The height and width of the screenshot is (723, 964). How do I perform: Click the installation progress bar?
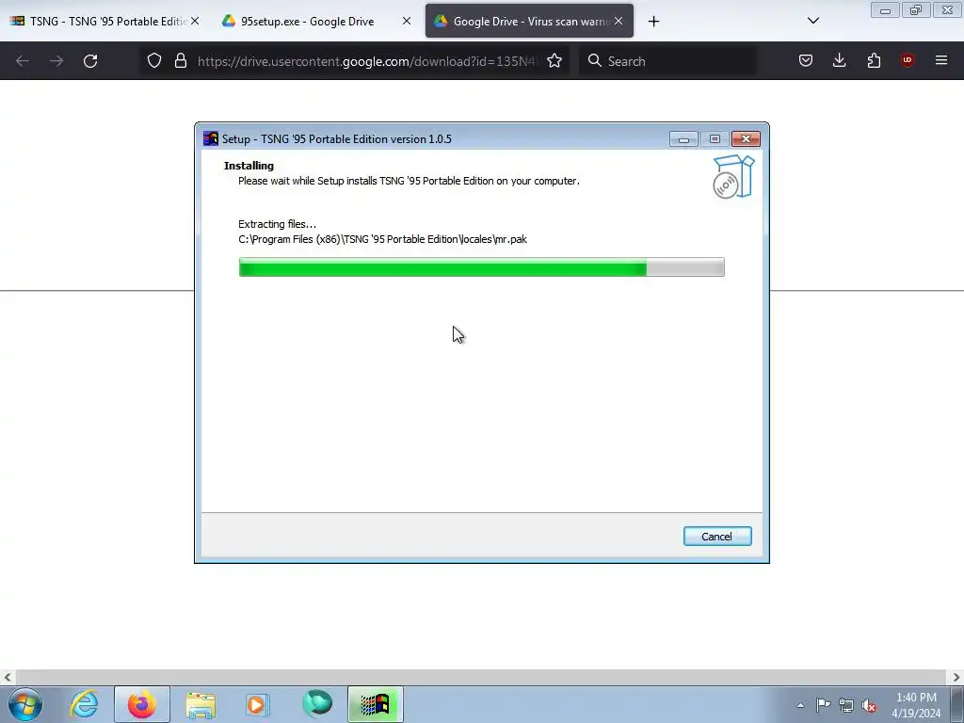[481, 266]
